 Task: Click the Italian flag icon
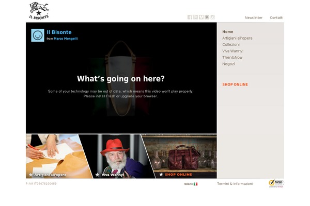point(195,184)
